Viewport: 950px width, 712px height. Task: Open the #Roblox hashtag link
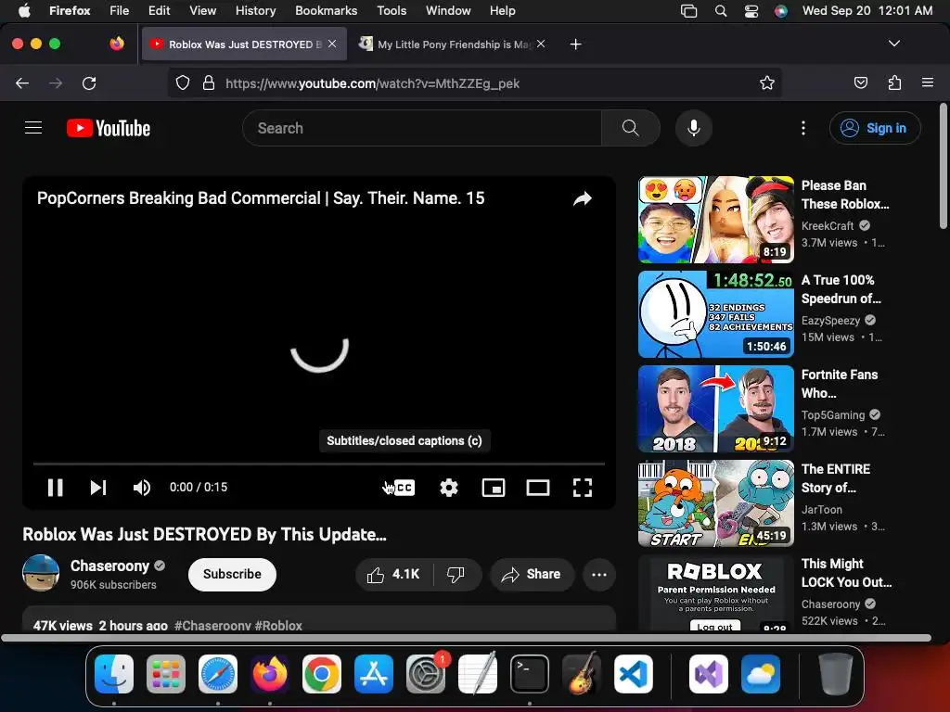click(x=278, y=626)
